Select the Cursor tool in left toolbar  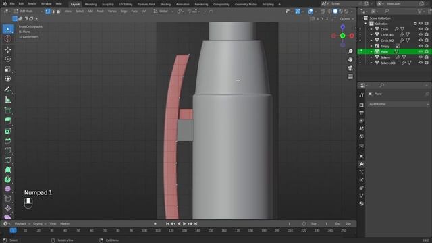tap(7, 38)
